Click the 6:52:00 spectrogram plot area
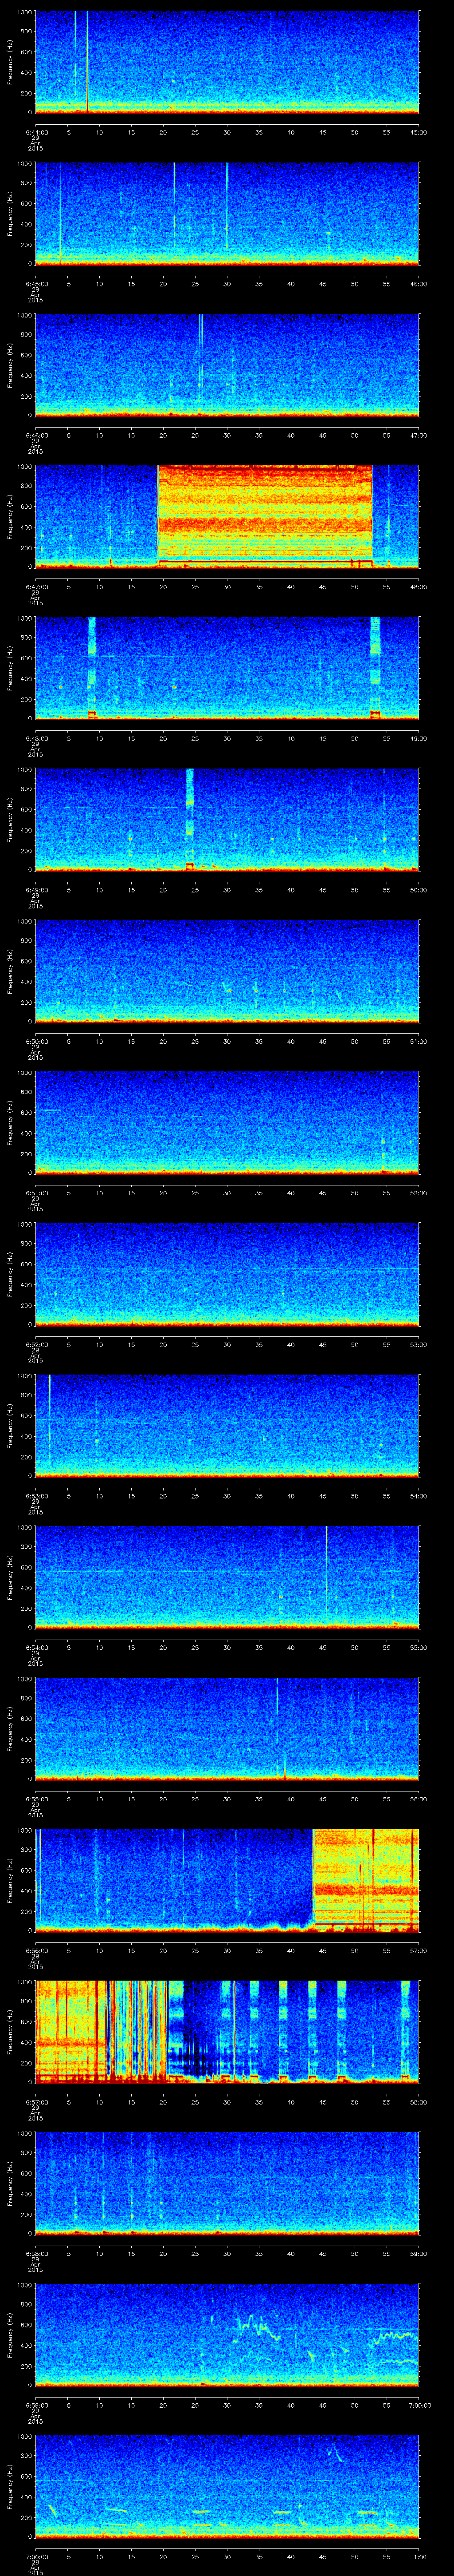Screen dimensions: 454x2576 click(227, 1274)
